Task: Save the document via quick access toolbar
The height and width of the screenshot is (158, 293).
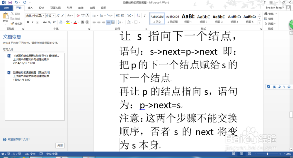Action: point(10,2)
